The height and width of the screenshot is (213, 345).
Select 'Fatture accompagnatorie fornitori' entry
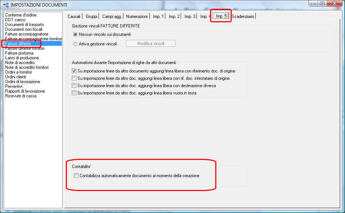33,39
